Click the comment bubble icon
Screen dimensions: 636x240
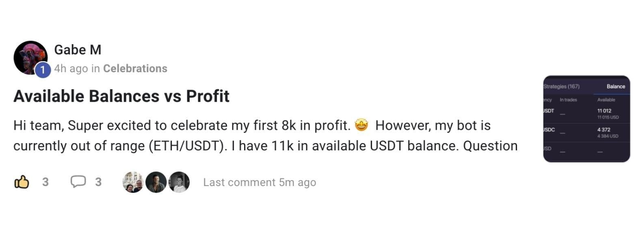pyautogui.click(x=78, y=182)
